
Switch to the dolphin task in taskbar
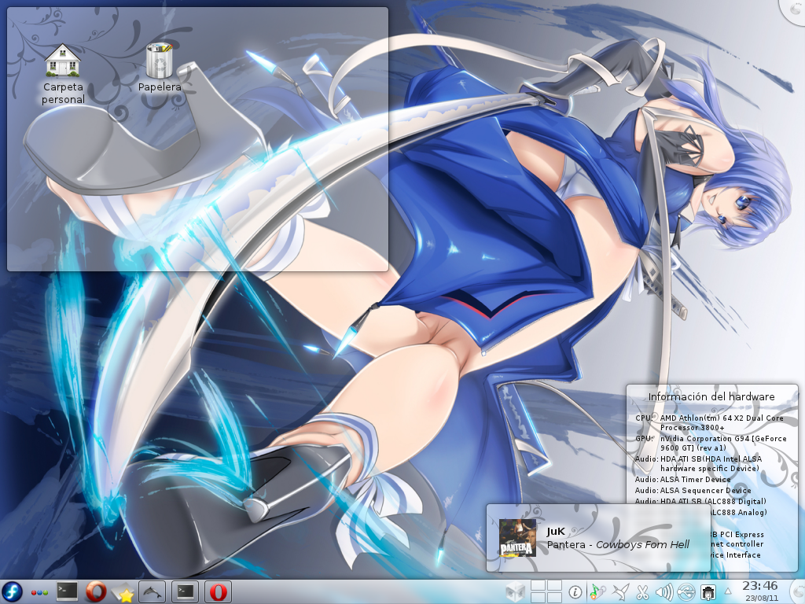coord(152,591)
